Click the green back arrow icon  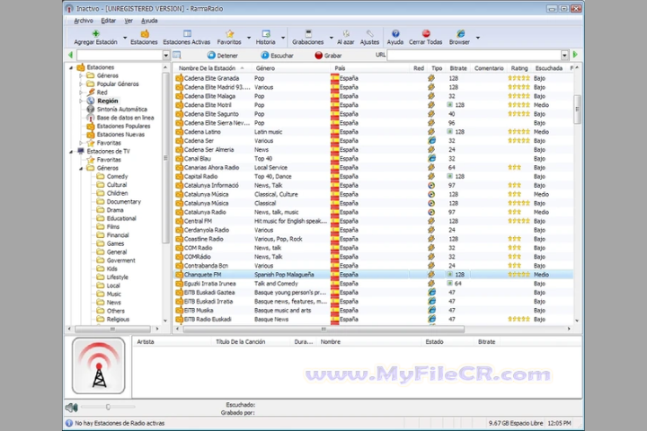point(70,55)
